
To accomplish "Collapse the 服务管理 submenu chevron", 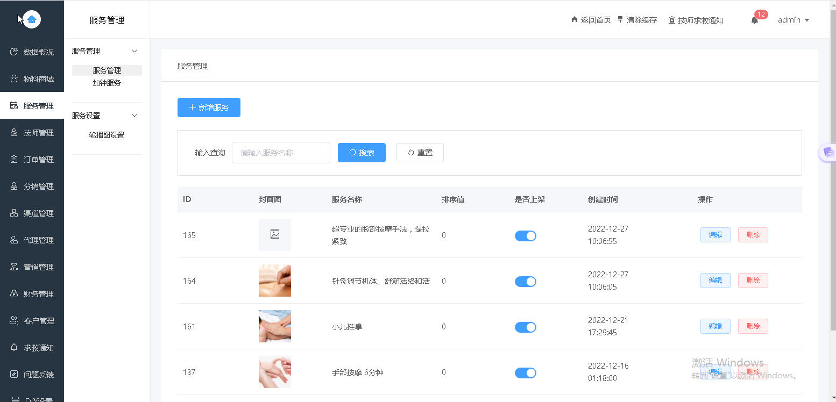I will 134,51.
